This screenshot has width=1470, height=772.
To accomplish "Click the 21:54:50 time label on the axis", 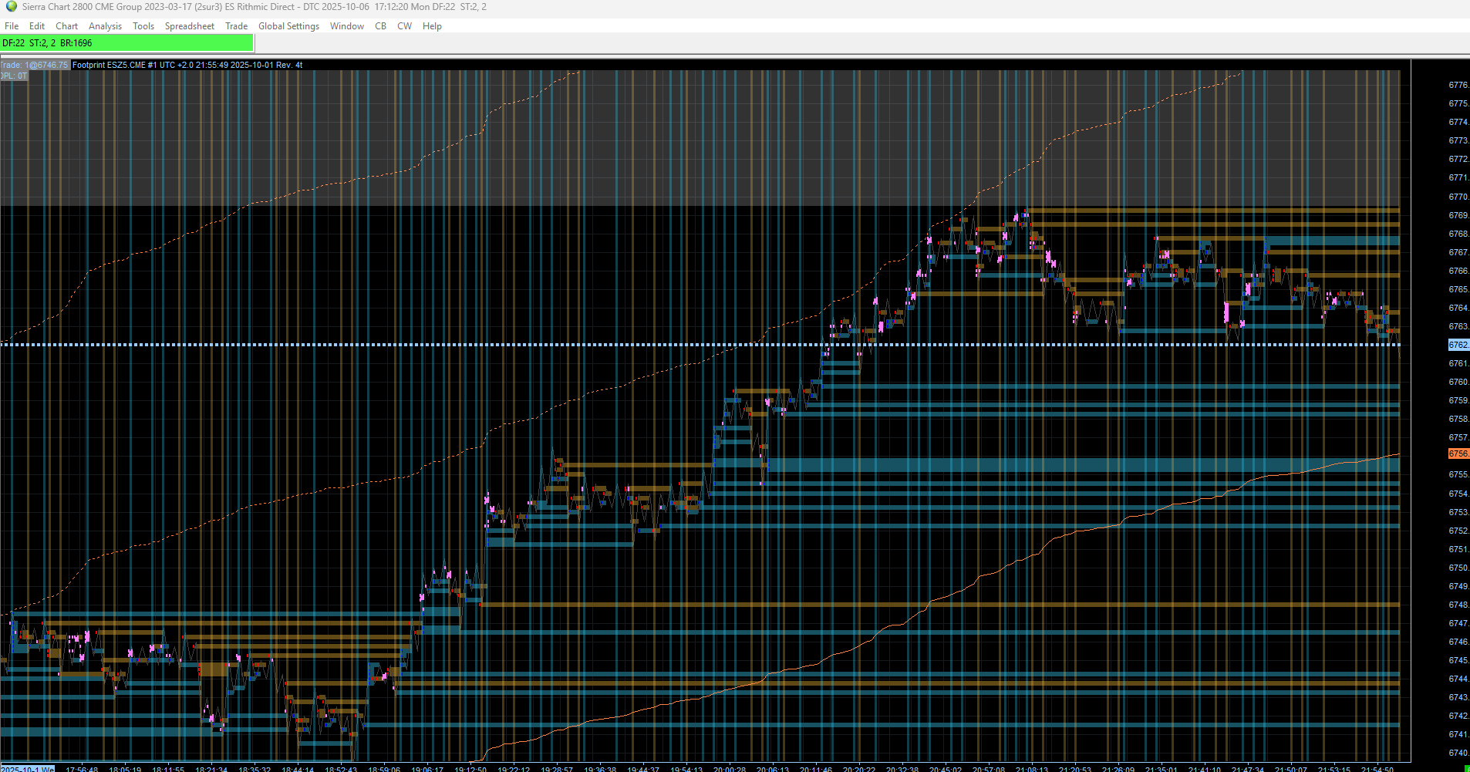I will tap(1377, 769).
